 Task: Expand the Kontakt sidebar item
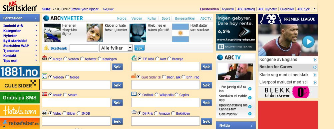[36, 56]
